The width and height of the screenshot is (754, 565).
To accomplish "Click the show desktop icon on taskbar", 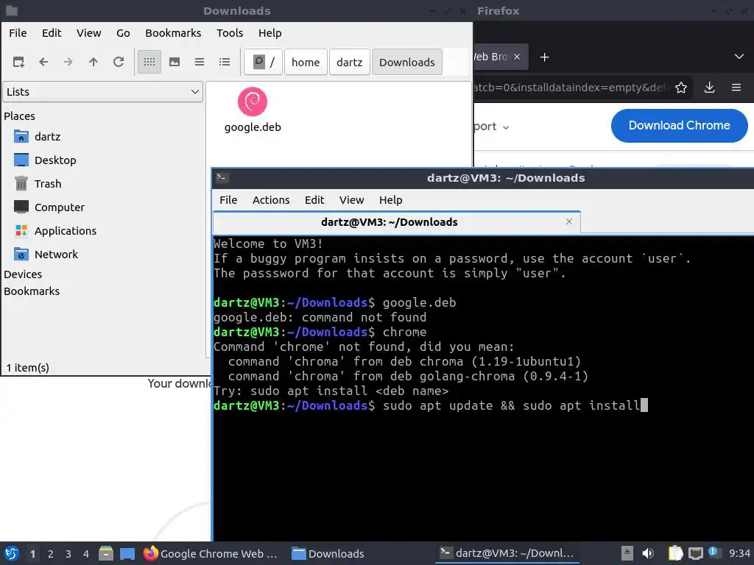I will (x=127, y=553).
